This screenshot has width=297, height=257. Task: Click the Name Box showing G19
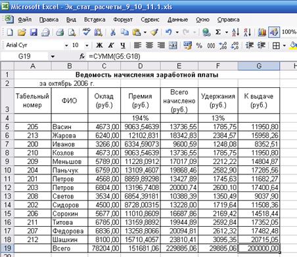pos(24,56)
